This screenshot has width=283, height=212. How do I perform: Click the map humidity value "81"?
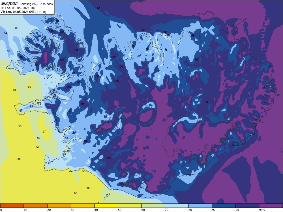pos(49,163)
